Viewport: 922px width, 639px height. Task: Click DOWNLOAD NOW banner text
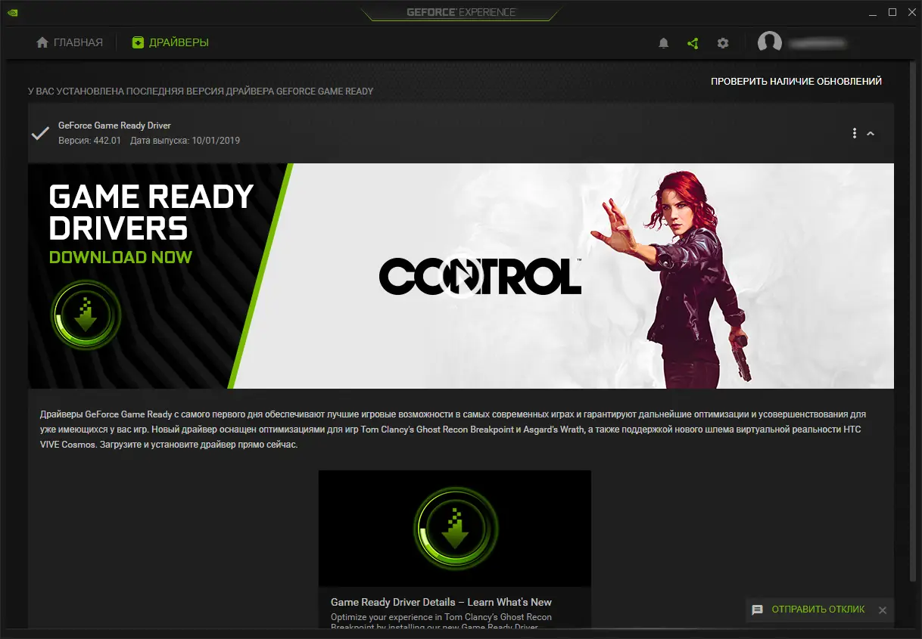[121, 257]
